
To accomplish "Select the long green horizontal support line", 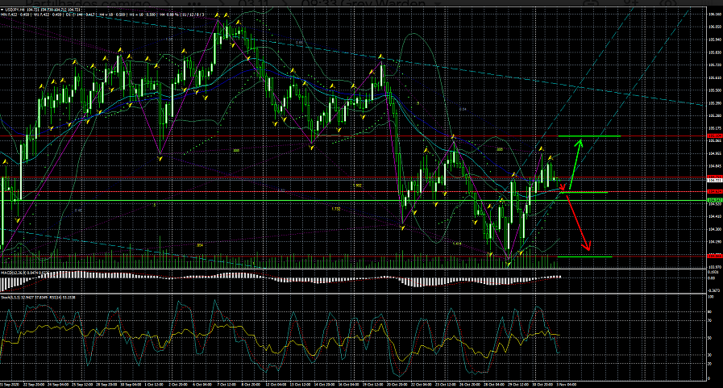I will [x=242, y=199].
